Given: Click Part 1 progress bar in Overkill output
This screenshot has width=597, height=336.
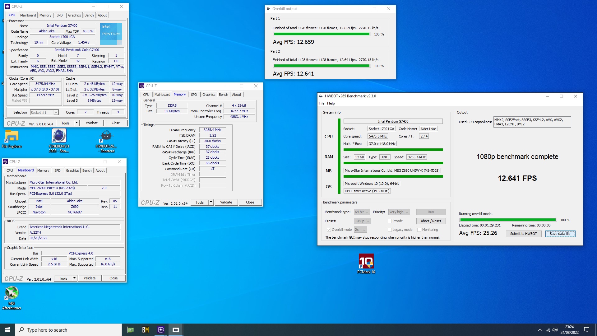Looking at the screenshot, I should pos(322,34).
